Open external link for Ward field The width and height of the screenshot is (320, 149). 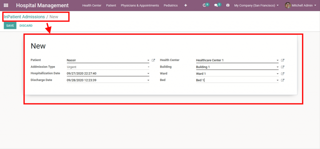(x=282, y=74)
